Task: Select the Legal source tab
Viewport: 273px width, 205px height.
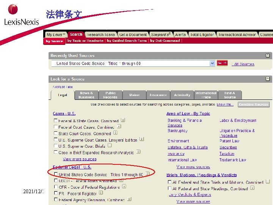Action: click(x=63, y=95)
